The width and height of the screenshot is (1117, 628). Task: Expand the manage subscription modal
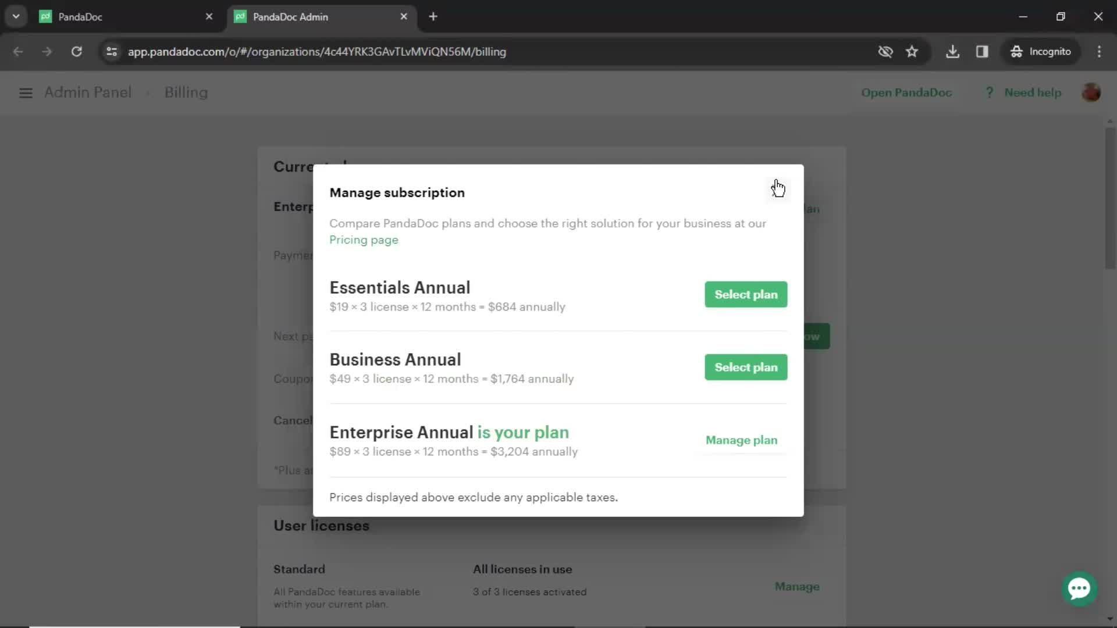tap(777, 188)
